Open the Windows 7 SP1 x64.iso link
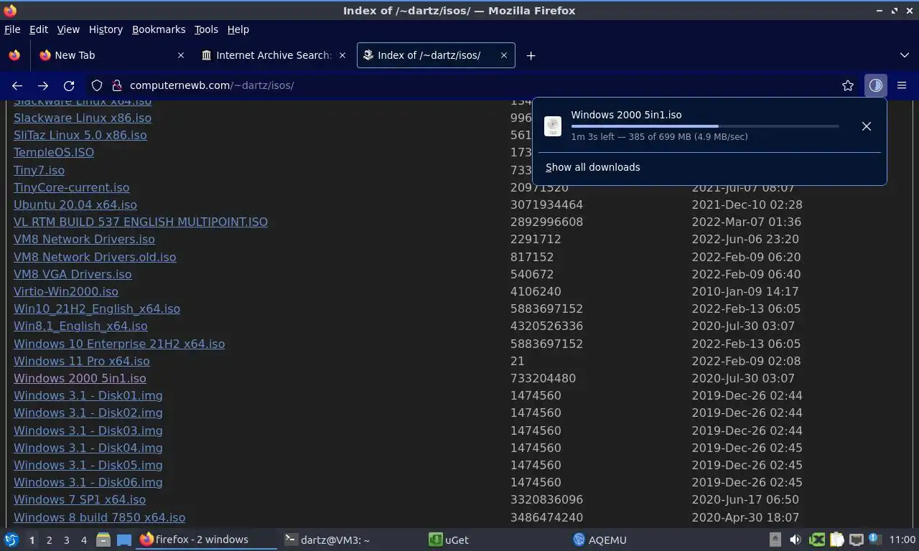The width and height of the screenshot is (919, 551). pyautogui.click(x=80, y=499)
